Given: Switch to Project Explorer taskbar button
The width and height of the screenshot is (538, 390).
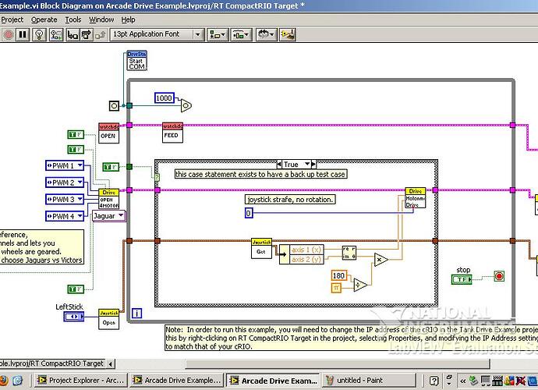Looking at the screenshot, I should pyautogui.click(x=80, y=381).
